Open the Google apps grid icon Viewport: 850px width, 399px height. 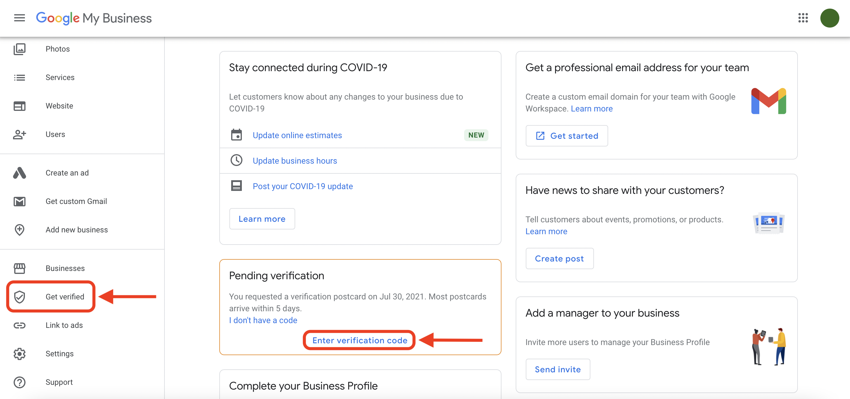coord(803,18)
